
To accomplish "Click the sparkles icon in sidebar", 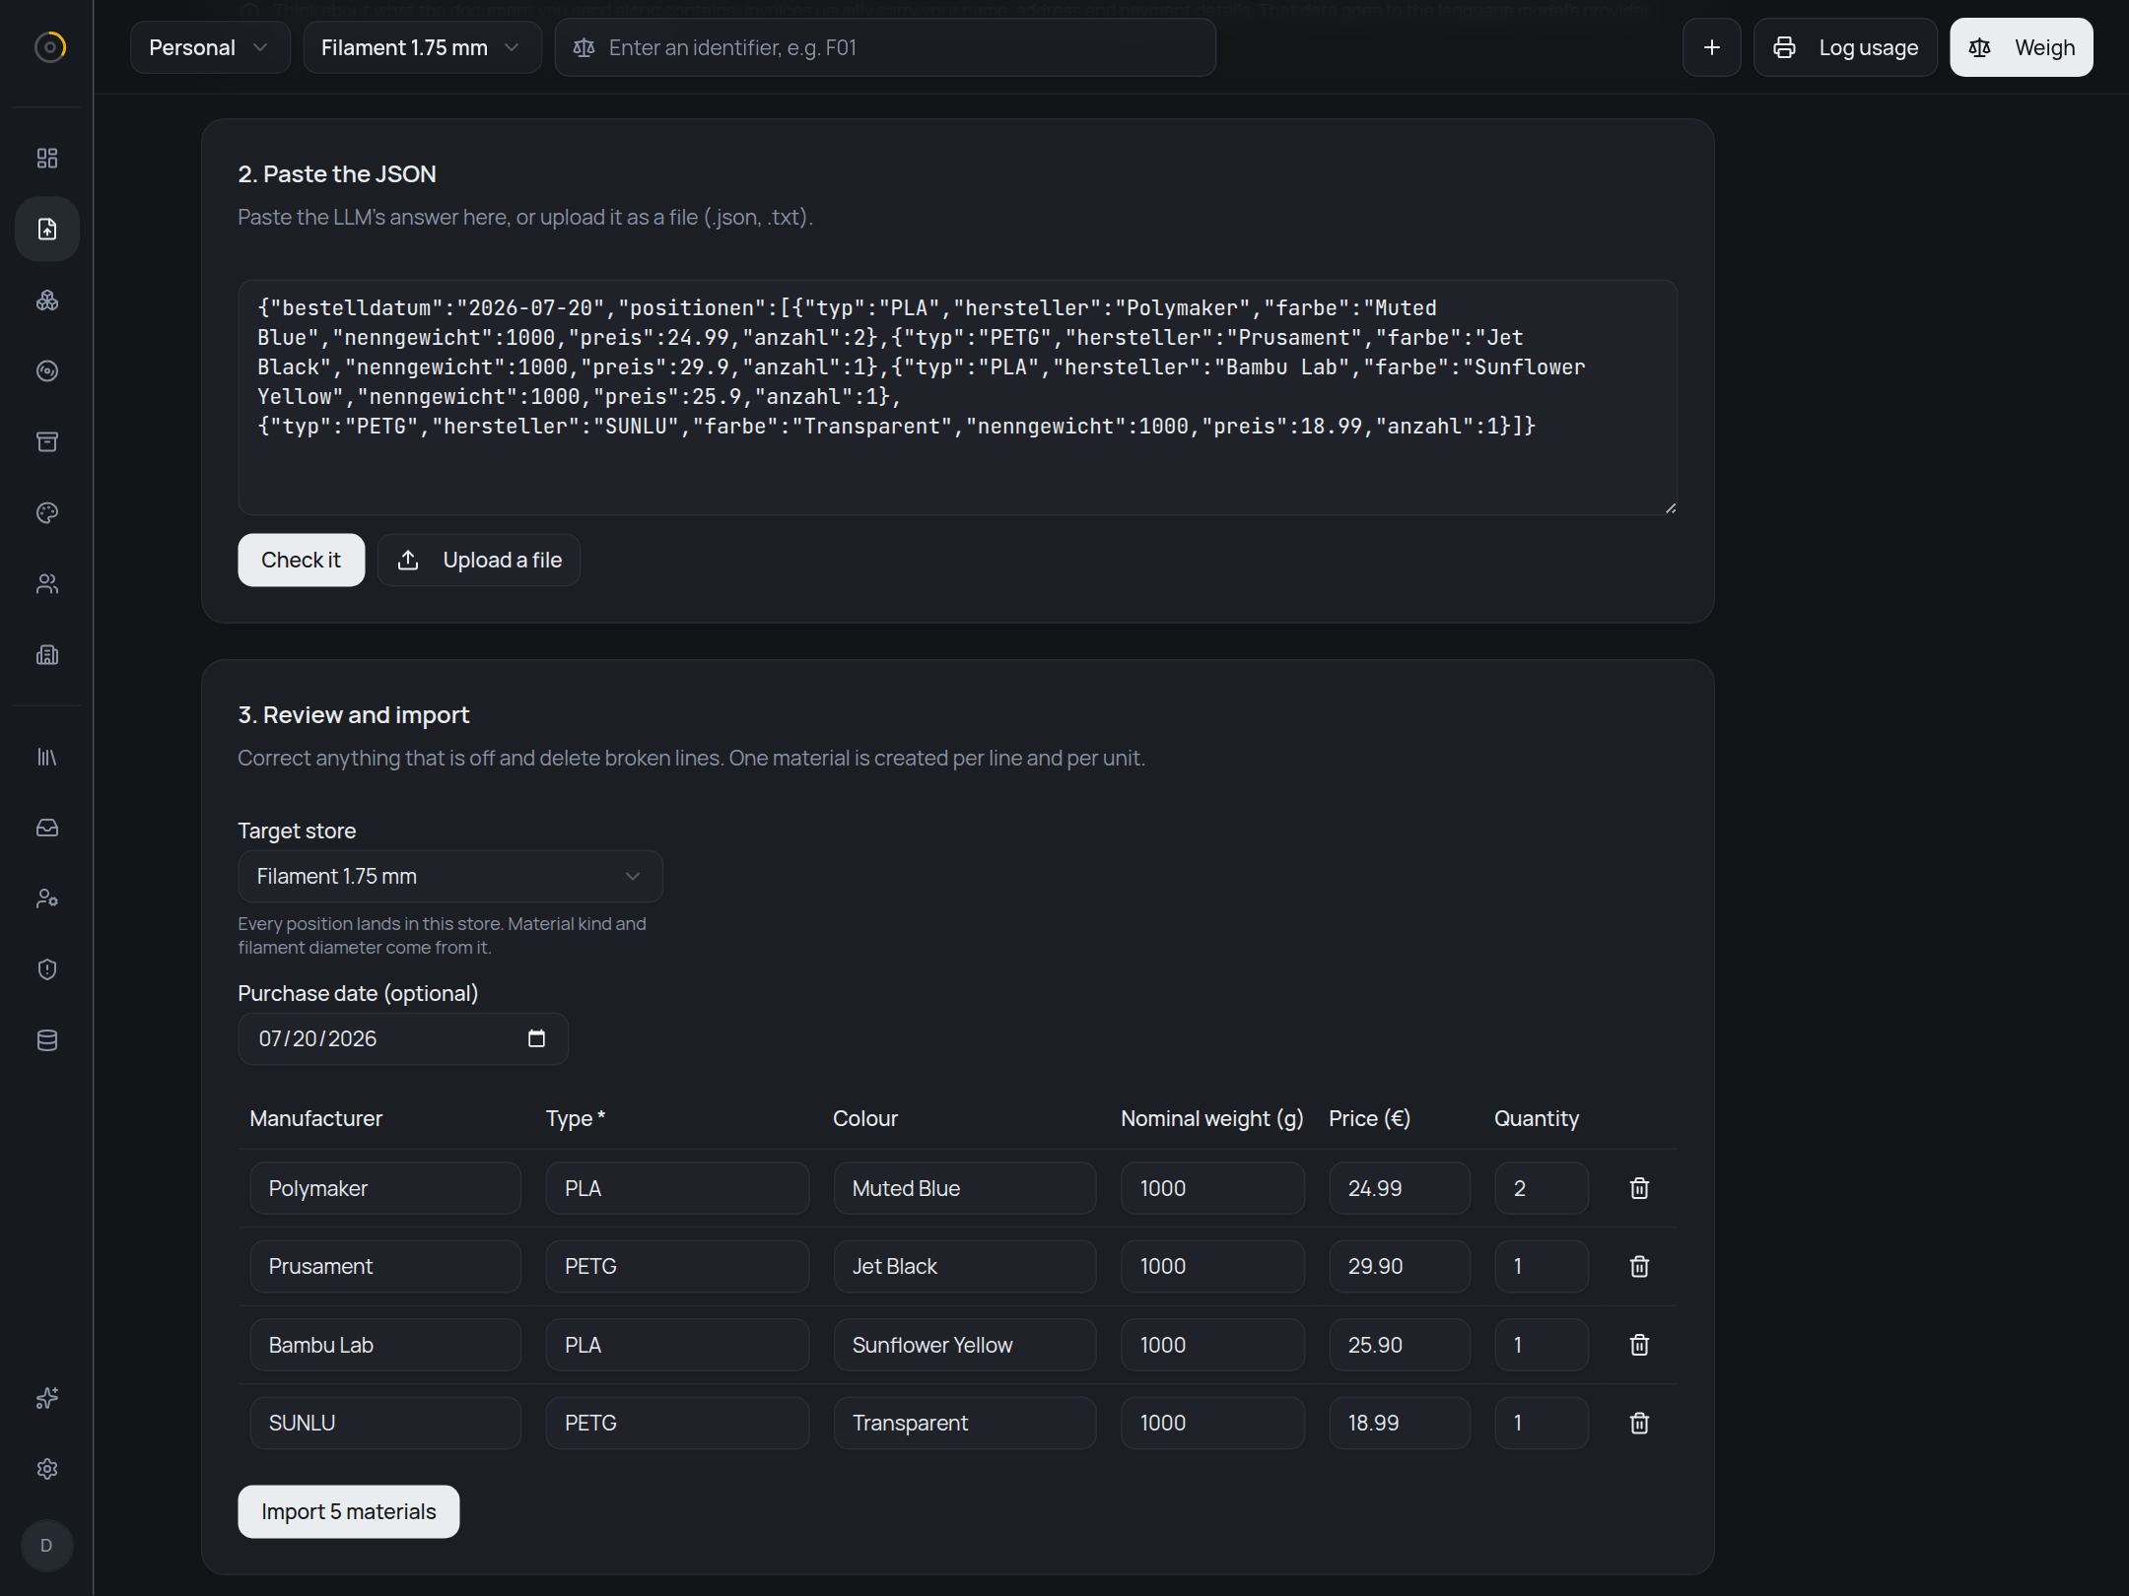I will click(x=47, y=1398).
